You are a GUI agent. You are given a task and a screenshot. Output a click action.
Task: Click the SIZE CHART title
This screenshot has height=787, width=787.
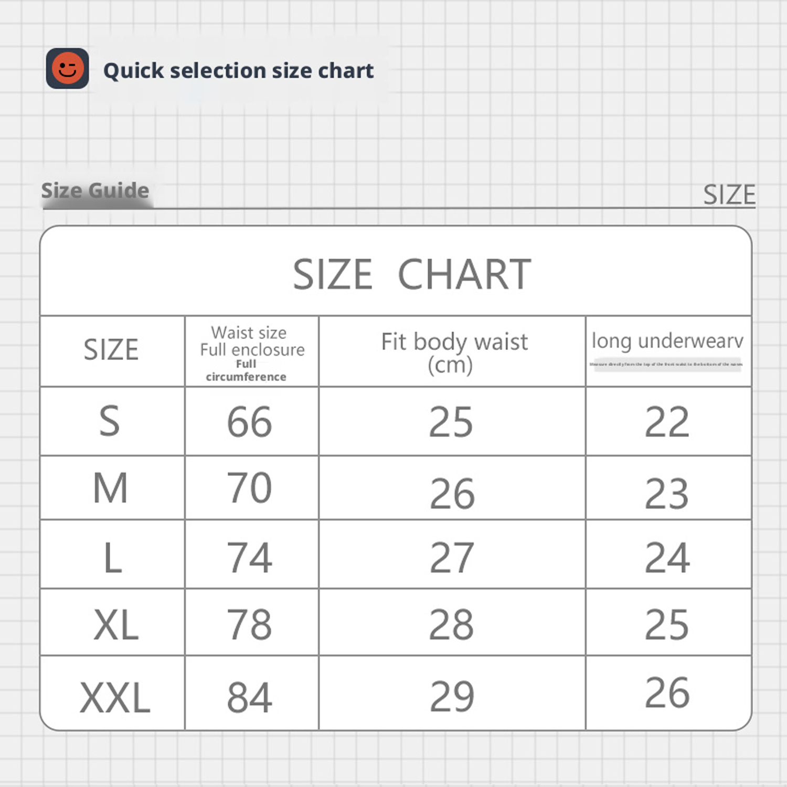pos(412,274)
